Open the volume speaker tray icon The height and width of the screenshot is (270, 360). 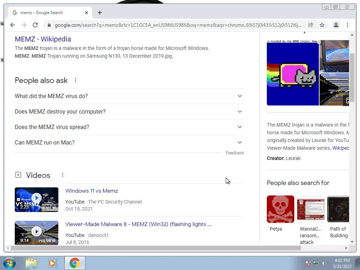coord(324,263)
